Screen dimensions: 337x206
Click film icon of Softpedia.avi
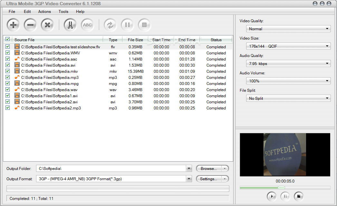click(x=17, y=65)
